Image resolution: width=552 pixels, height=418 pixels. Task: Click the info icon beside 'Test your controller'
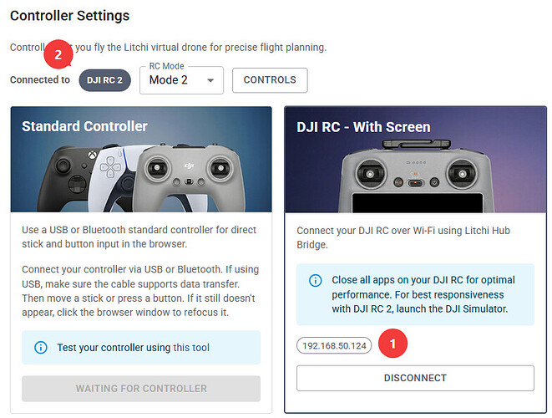41,348
